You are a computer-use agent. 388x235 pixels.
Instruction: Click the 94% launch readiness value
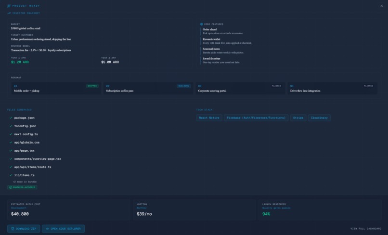click(x=266, y=214)
